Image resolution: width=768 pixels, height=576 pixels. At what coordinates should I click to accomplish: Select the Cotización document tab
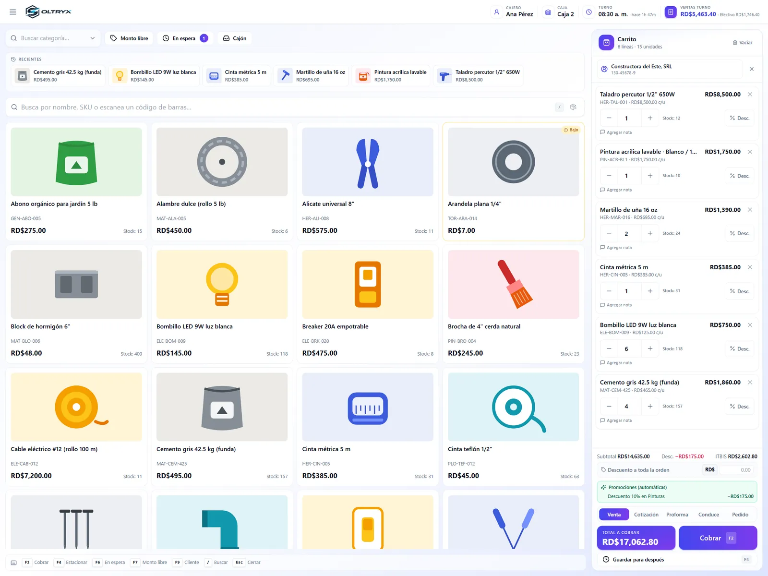(646, 515)
